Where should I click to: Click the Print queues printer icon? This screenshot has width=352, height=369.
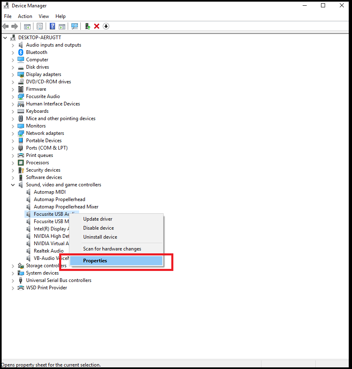(21, 155)
